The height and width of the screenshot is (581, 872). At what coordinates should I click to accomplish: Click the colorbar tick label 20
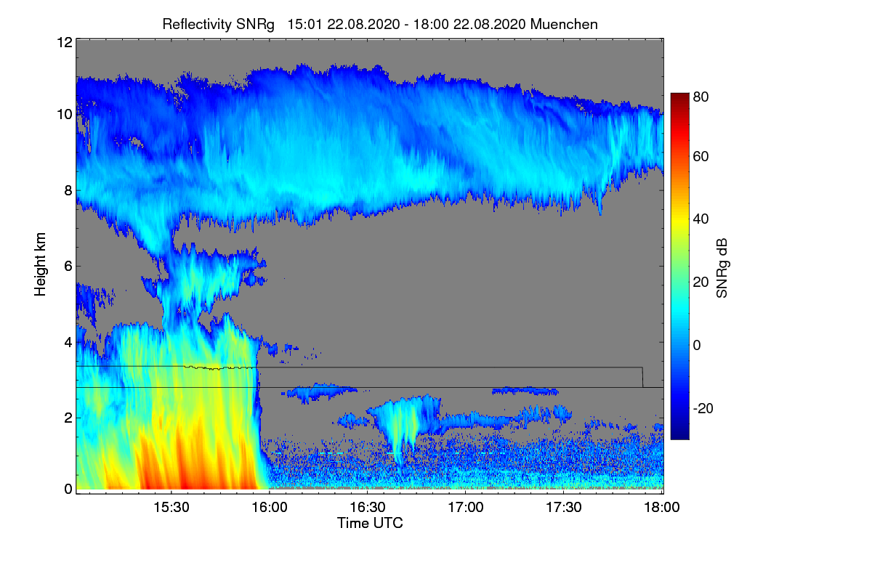(701, 283)
